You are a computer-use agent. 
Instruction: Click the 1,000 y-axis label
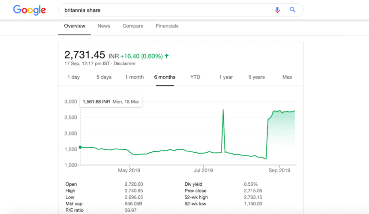coord(71,165)
